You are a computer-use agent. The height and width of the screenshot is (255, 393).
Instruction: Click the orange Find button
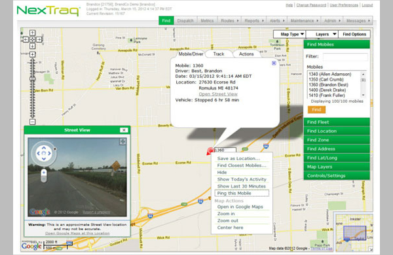click(316, 110)
